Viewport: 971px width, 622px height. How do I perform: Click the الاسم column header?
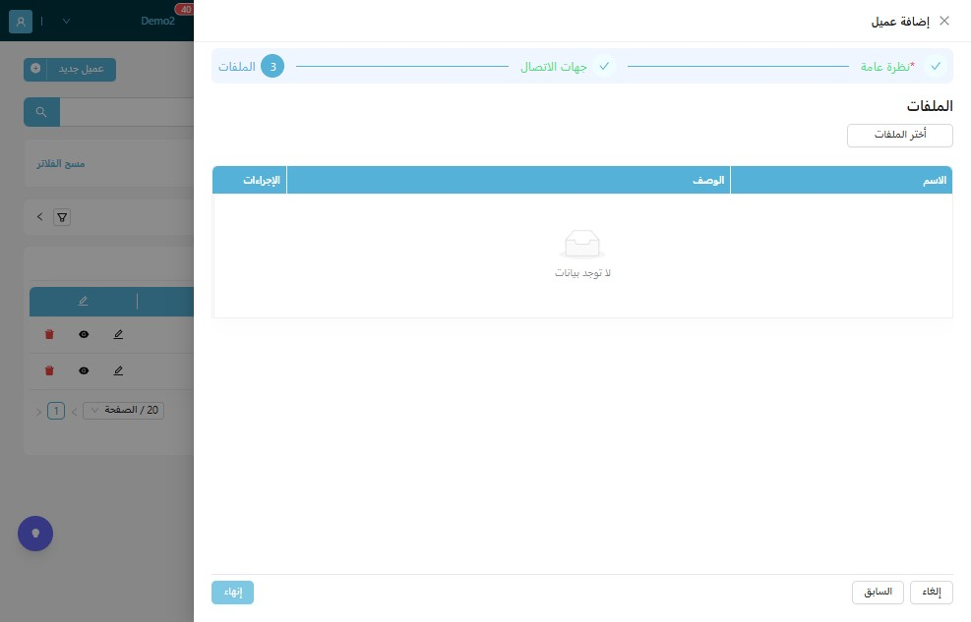pos(841,180)
